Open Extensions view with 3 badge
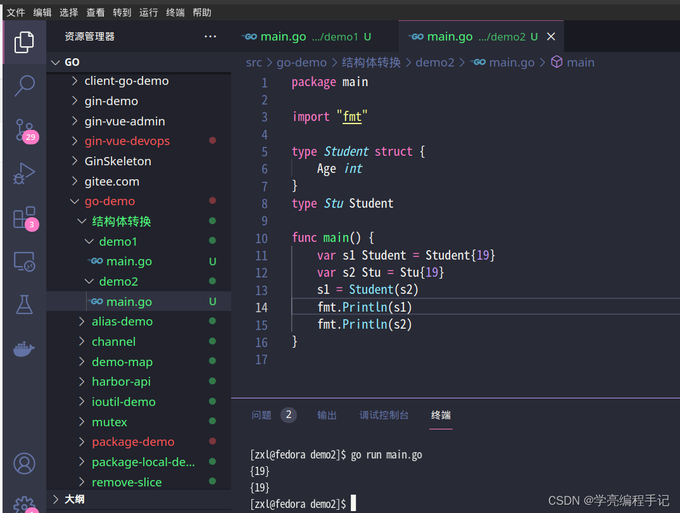Screen dimensions: 680x513 pyautogui.click(x=25, y=218)
